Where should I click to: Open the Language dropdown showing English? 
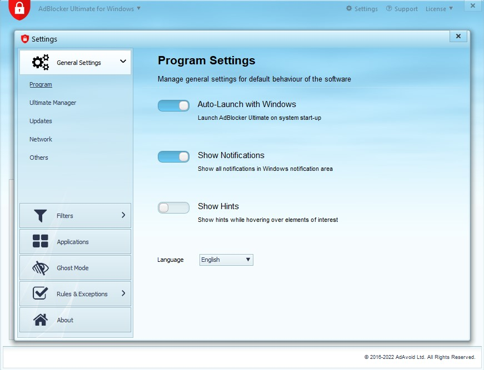(x=226, y=260)
